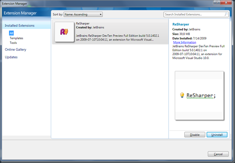Click the search magnifier icon

pyautogui.click(x=226, y=14)
